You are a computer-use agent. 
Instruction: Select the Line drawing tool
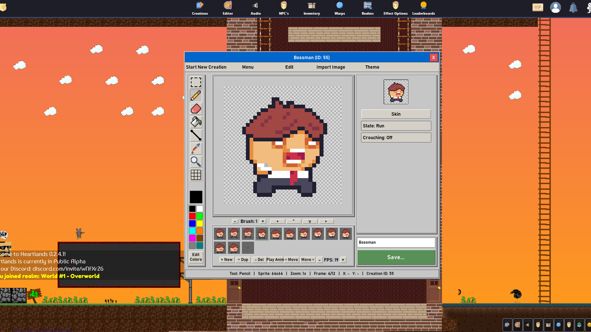196,135
